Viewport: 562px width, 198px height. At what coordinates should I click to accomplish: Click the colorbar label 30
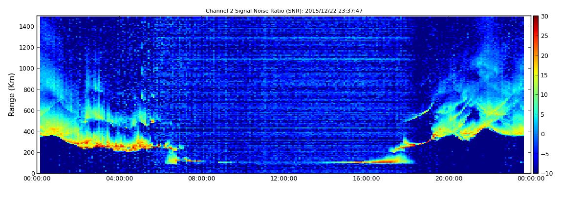pyautogui.click(x=544, y=17)
